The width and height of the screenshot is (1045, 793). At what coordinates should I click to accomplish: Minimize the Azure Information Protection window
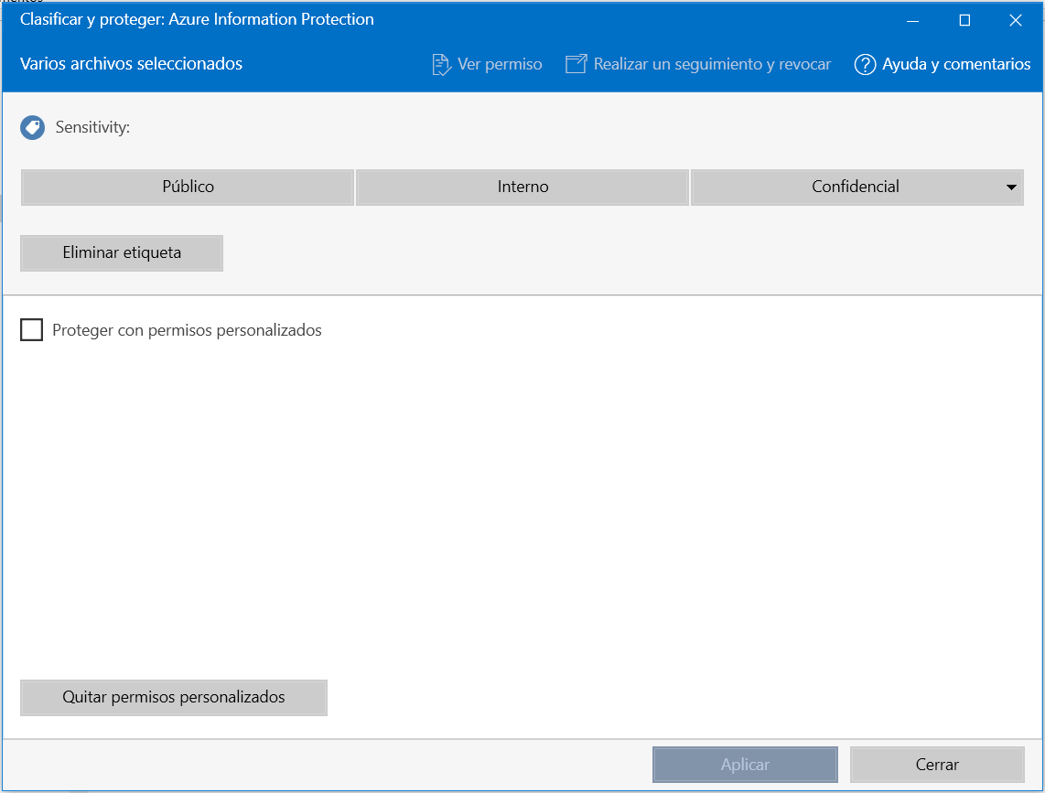click(912, 20)
